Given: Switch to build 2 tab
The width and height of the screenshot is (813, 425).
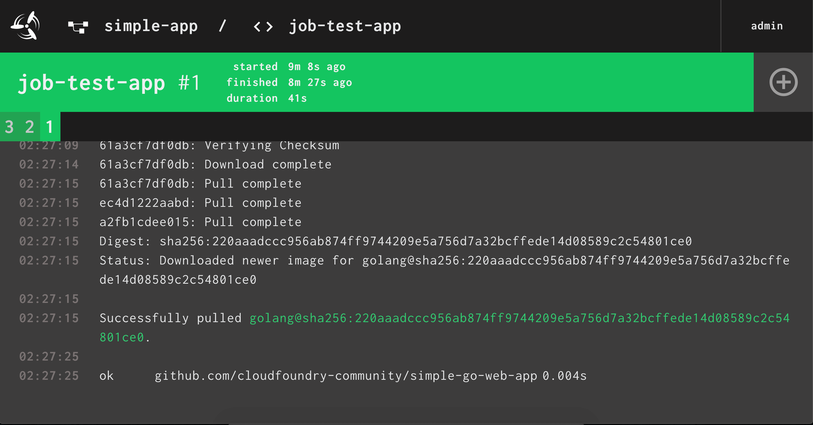Looking at the screenshot, I should (x=30, y=127).
